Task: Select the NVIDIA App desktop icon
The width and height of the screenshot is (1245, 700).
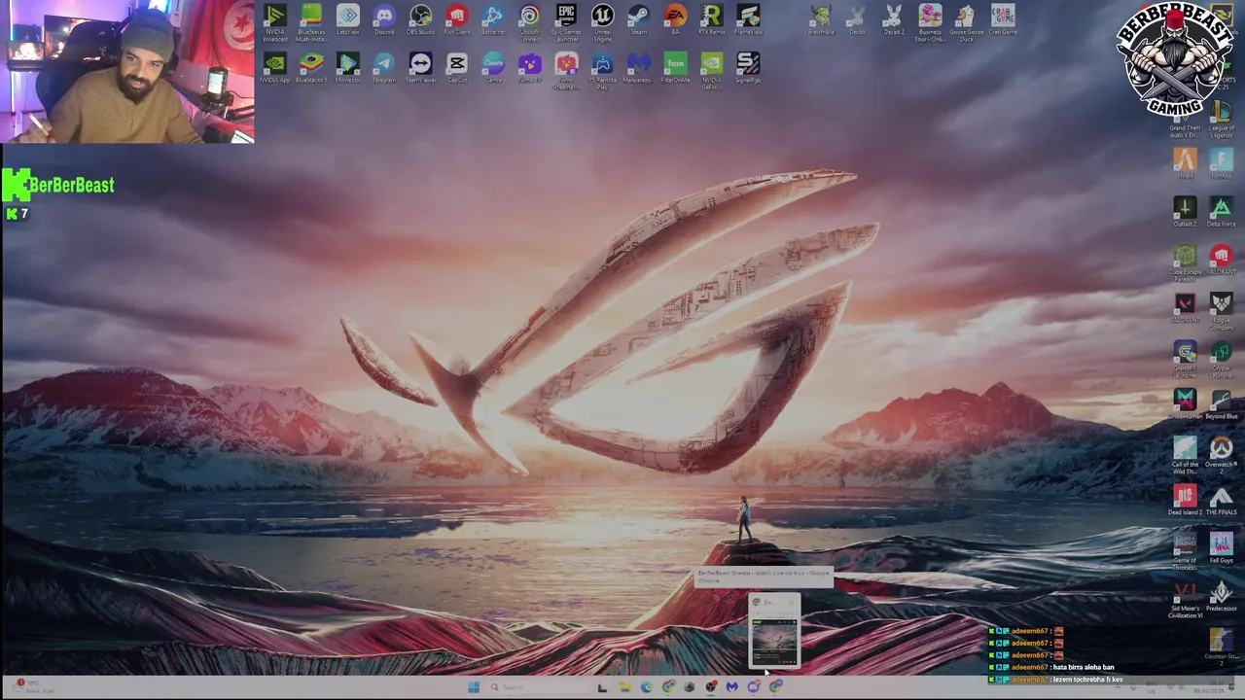Action: pos(275,68)
